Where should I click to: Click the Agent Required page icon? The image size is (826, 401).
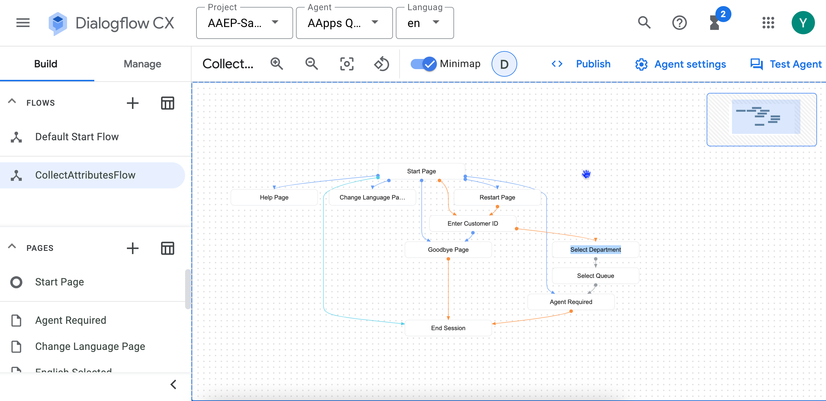(16, 320)
